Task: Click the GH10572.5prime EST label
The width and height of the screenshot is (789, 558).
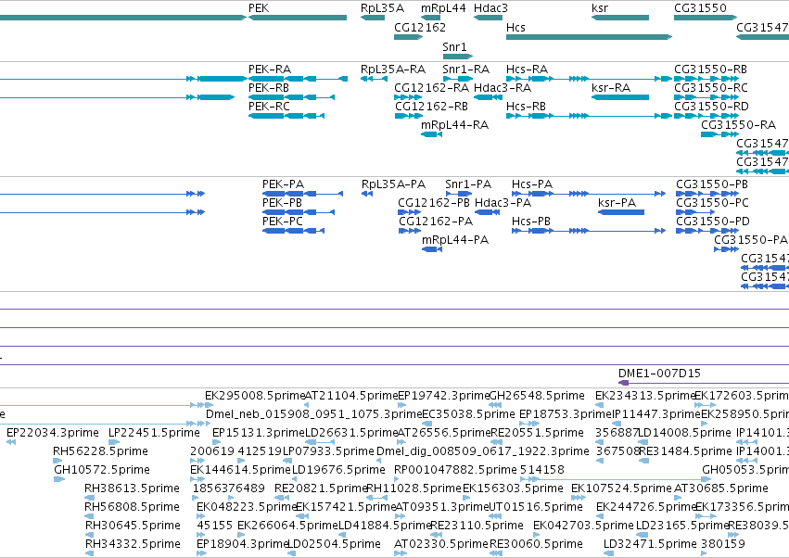Action: 102,470
